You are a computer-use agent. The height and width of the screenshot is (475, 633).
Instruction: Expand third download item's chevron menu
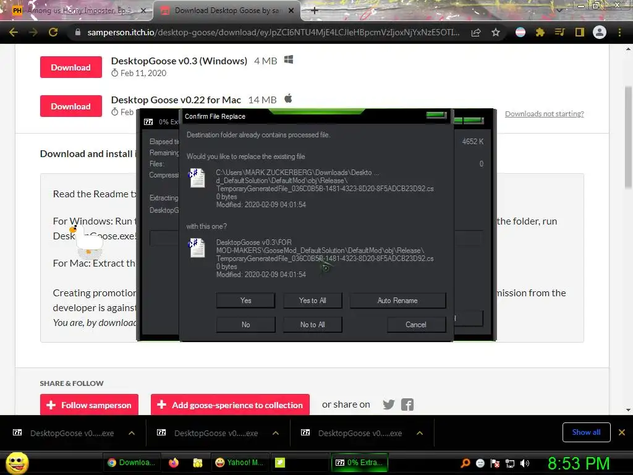(420, 433)
